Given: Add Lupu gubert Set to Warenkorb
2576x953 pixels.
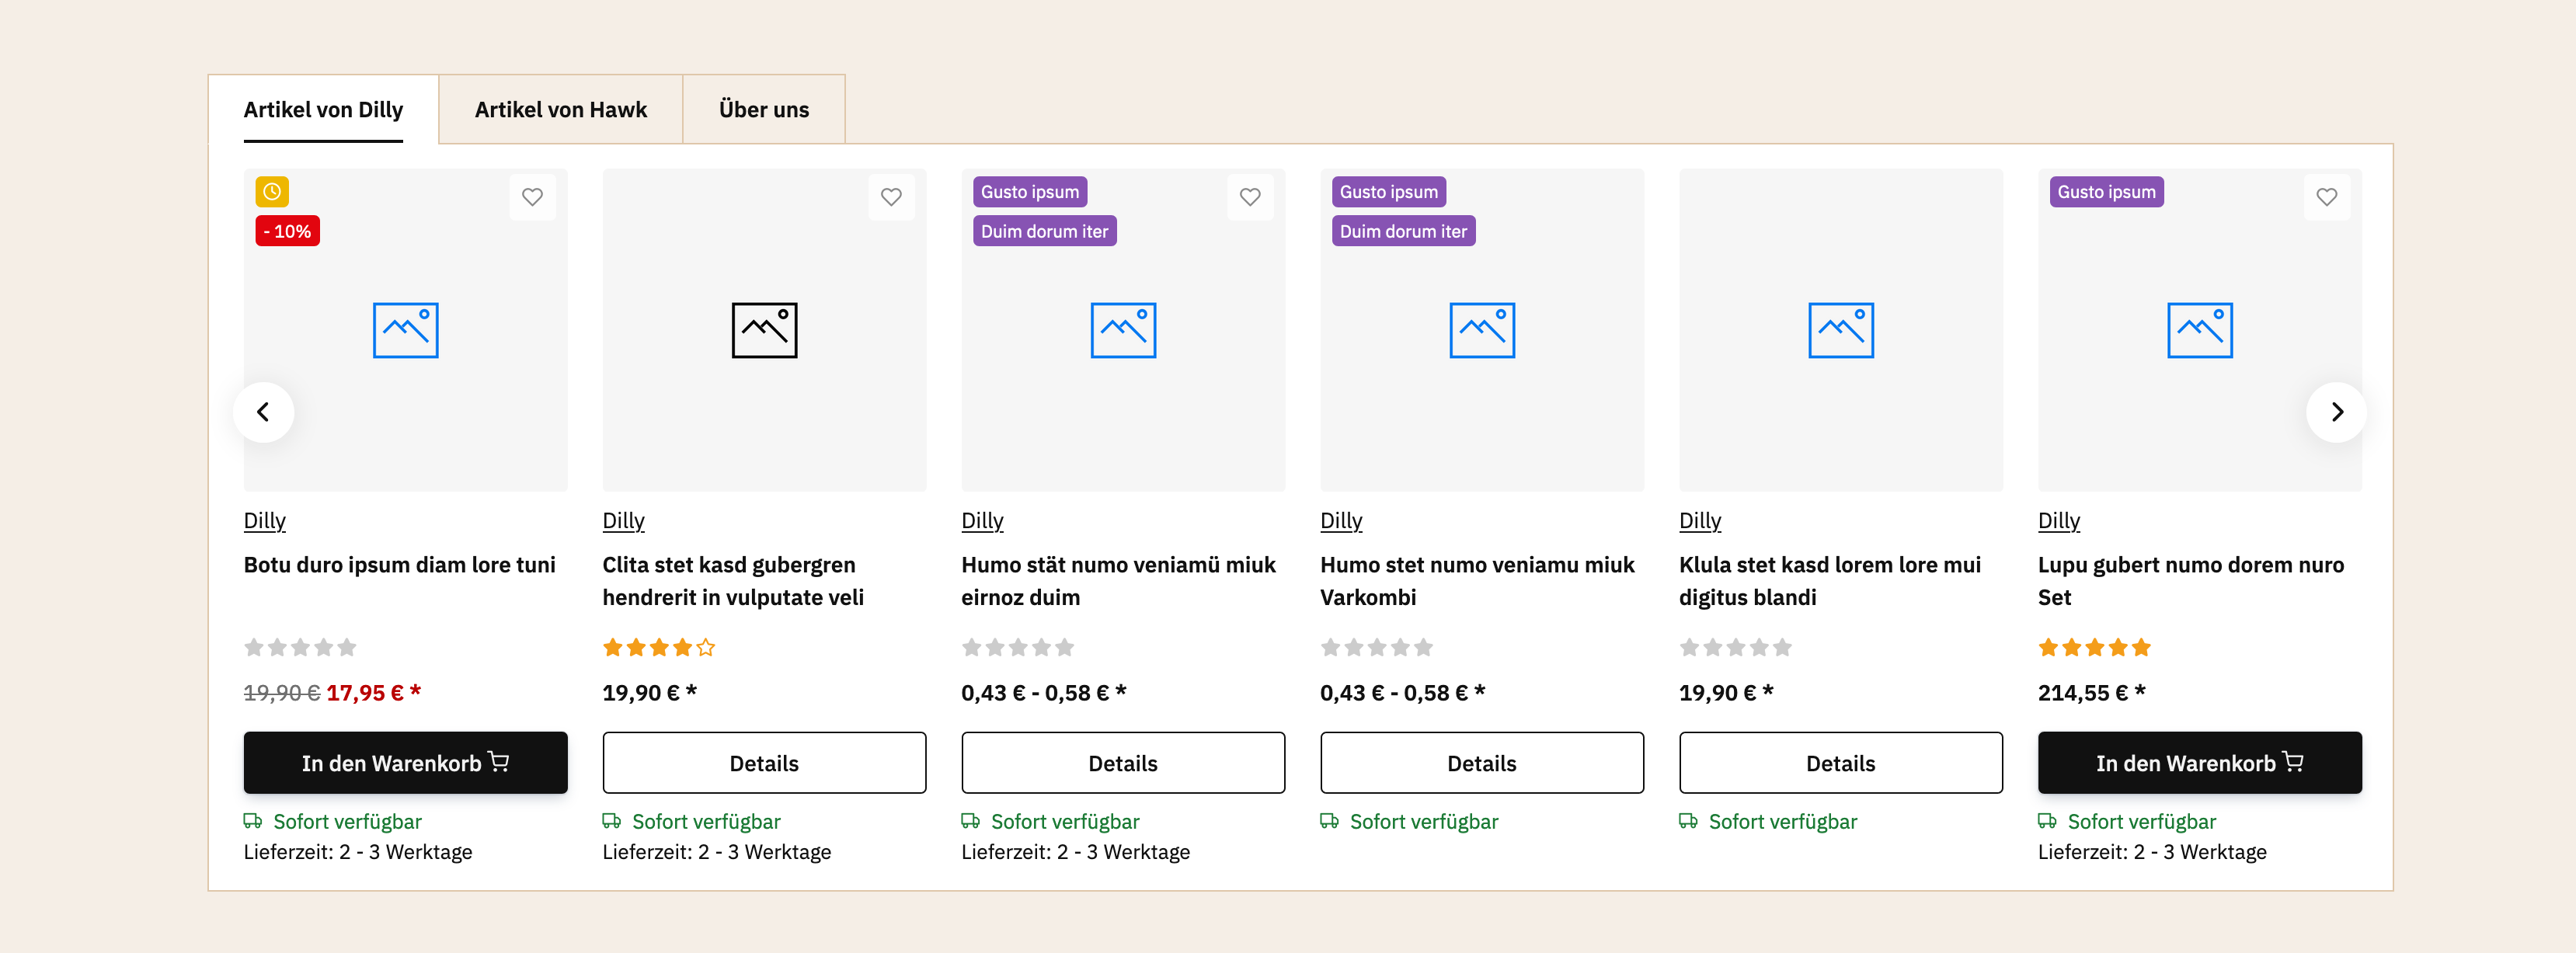Looking at the screenshot, I should (x=2199, y=763).
